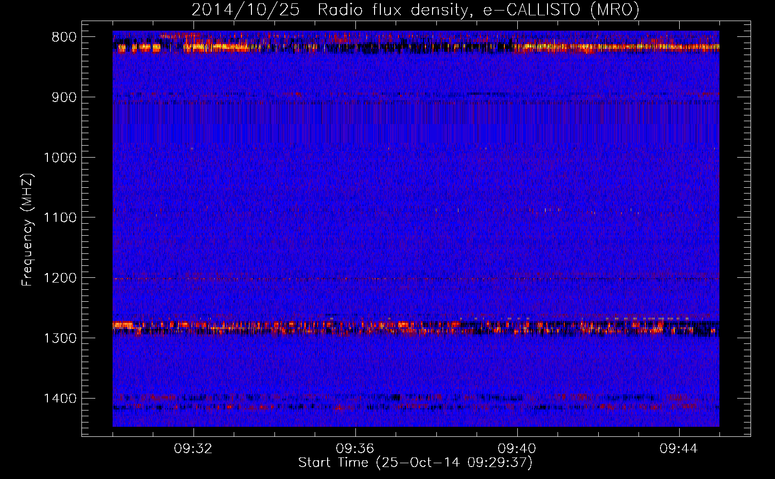Click the 09:44 time tick label
Viewport: 775px width, 479px height.
click(x=679, y=449)
